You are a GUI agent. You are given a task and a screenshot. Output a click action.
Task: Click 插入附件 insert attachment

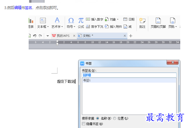113,27
